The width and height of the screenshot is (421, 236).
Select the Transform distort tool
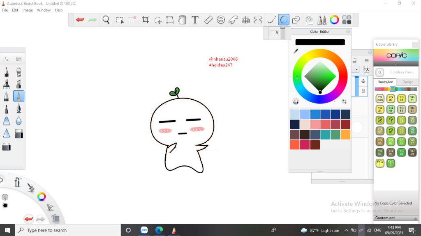pyautogui.click(x=170, y=20)
